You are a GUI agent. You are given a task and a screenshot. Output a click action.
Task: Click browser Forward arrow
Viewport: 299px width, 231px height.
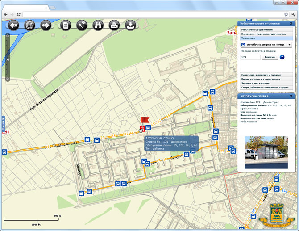click(x=12, y=14)
